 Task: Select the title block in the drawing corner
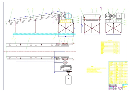click(x=118, y=87)
